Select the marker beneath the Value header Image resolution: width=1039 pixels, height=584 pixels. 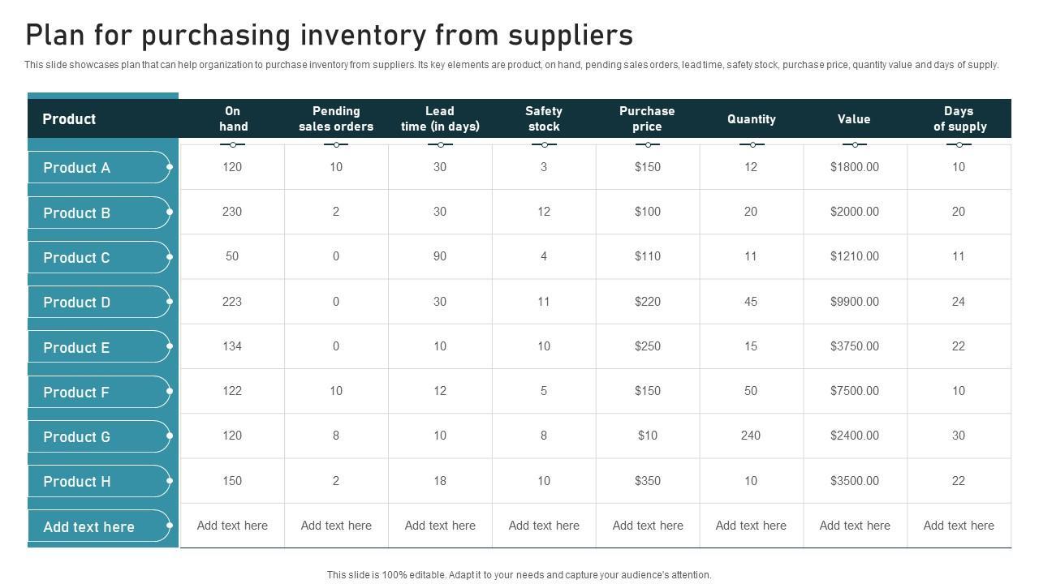(x=855, y=145)
